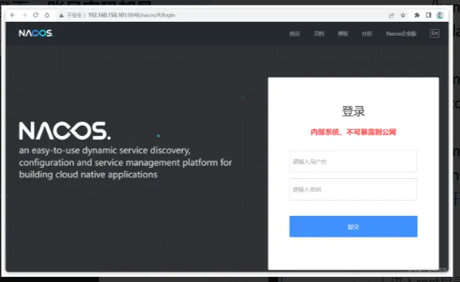Screen dimensions: 460x282
Task: Switch language with the En toggle
Action: [435, 33]
